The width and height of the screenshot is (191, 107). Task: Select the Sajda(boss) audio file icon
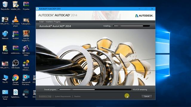[16, 94]
